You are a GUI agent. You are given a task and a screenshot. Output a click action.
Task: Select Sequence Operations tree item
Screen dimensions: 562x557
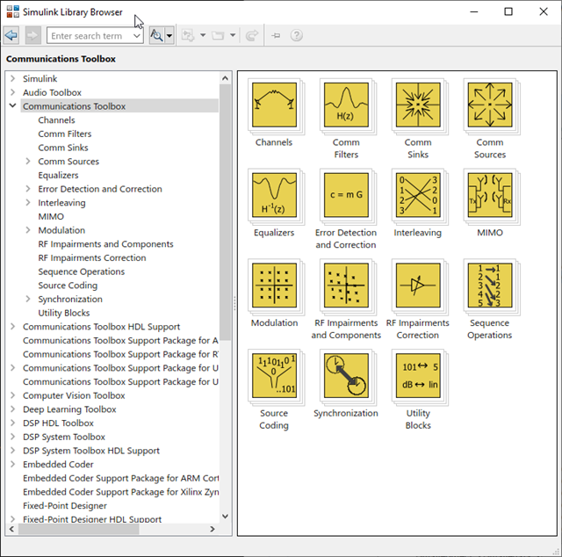tap(82, 271)
